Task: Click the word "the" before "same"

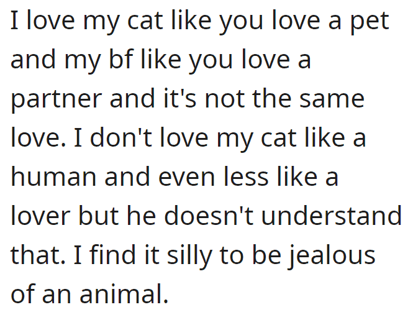Action: (272, 98)
